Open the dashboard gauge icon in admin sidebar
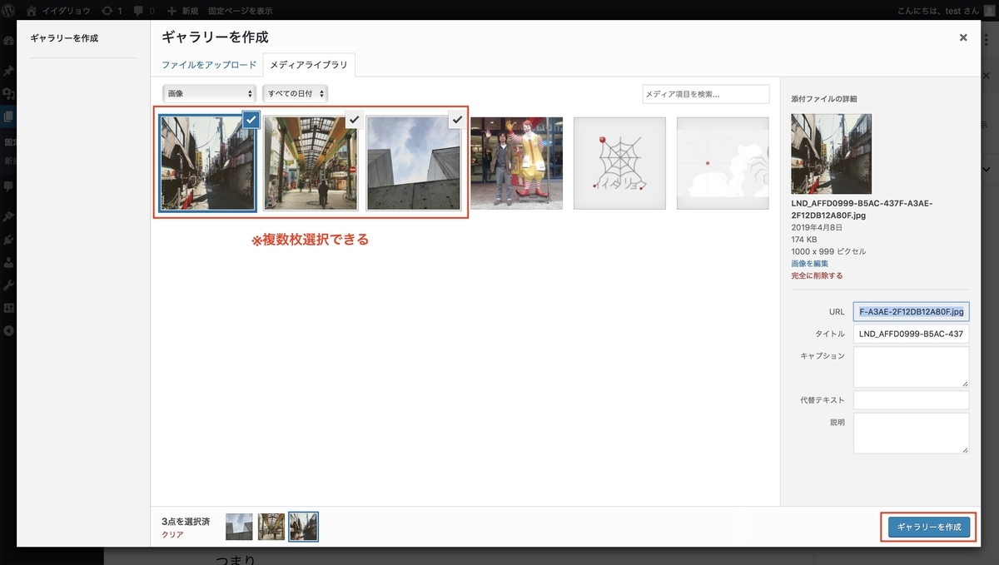Image resolution: width=999 pixels, height=565 pixels. (8, 40)
